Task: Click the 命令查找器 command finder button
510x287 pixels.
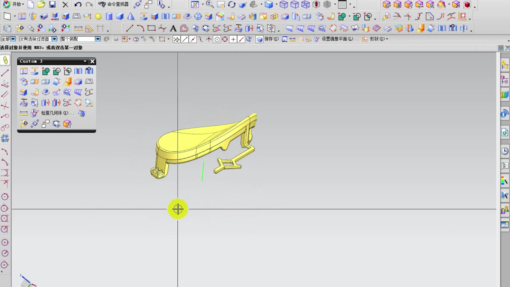Action: point(114,4)
